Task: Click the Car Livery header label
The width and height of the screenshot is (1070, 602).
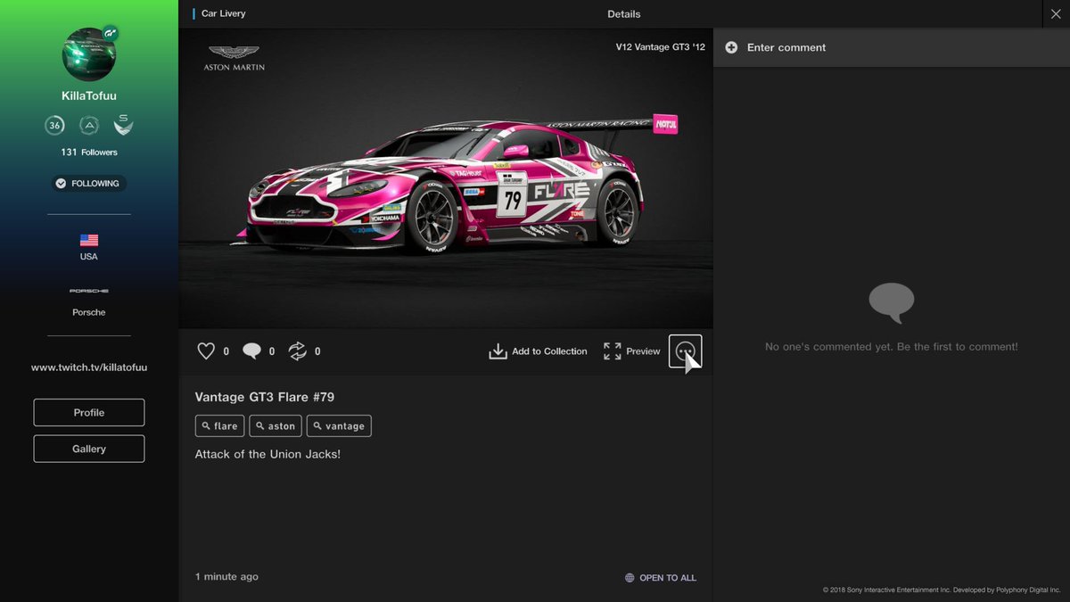Action: click(224, 13)
